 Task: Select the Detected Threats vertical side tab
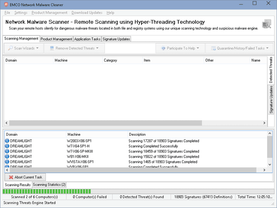(x=271, y=70)
